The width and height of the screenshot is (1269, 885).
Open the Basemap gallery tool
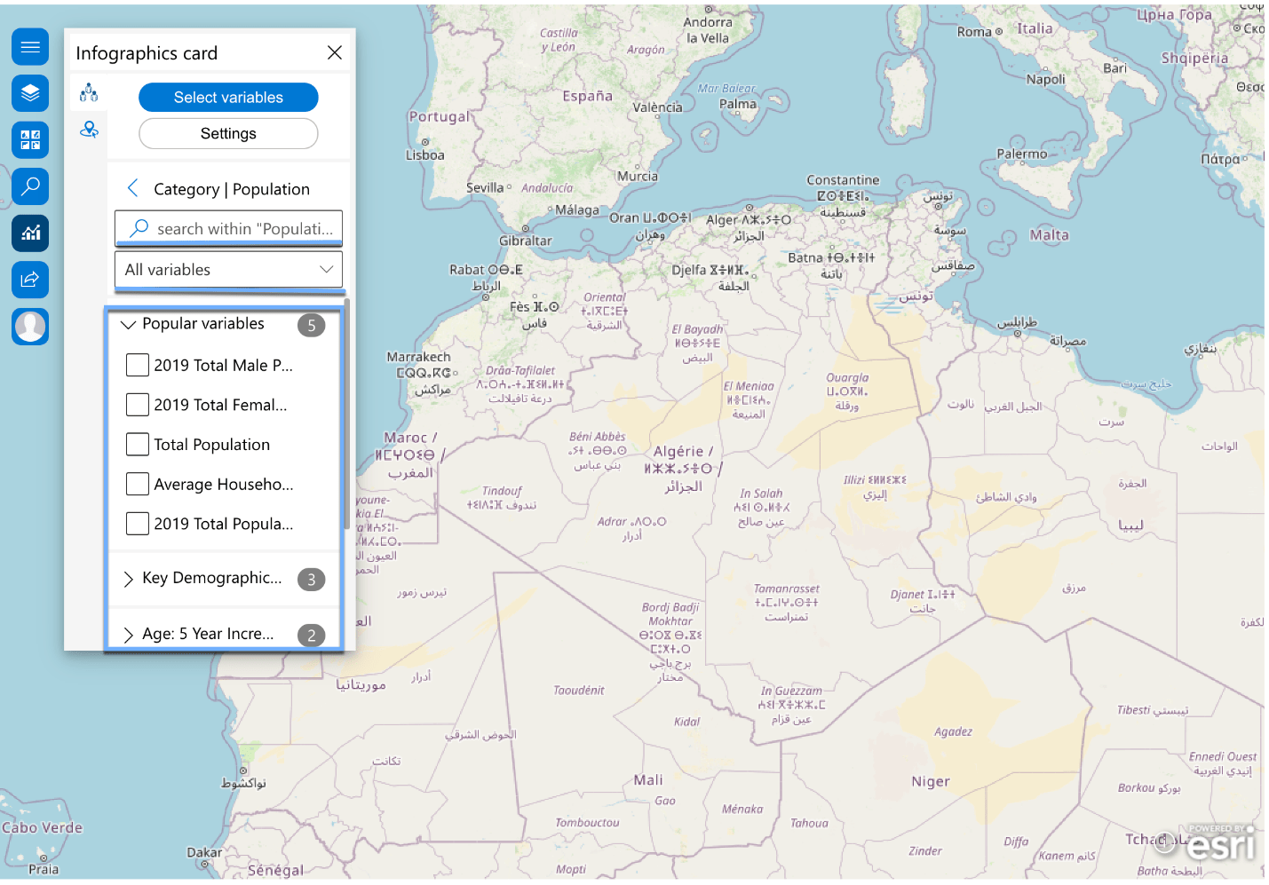click(x=30, y=140)
